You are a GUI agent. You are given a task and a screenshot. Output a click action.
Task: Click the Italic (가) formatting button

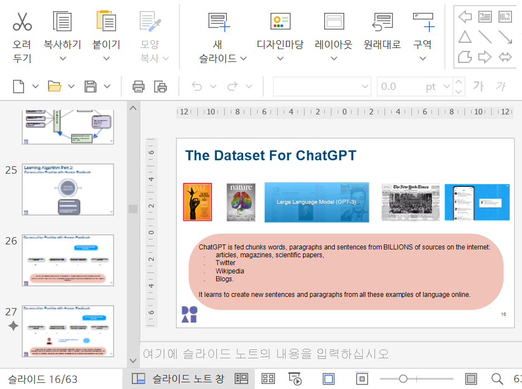[501, 87]
